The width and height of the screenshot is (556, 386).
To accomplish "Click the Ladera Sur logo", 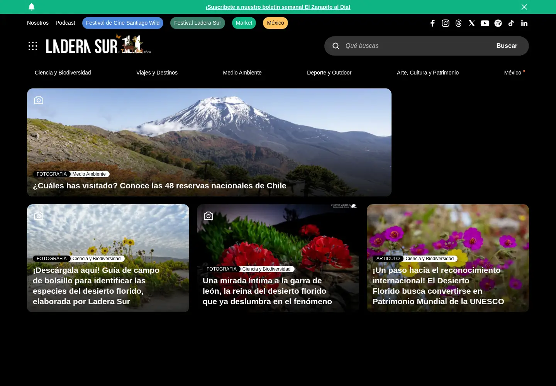I will tap(98, 44).
